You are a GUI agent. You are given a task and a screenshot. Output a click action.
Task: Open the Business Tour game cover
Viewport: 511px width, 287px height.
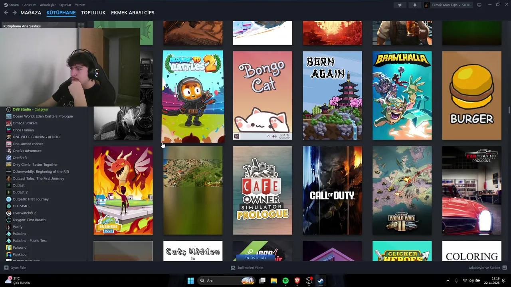point(123,191)
